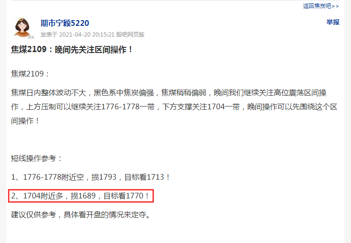This screenshot has width=351, height=243.
Task: Click the 股吧网页版 source label
Action: [130, 35]
